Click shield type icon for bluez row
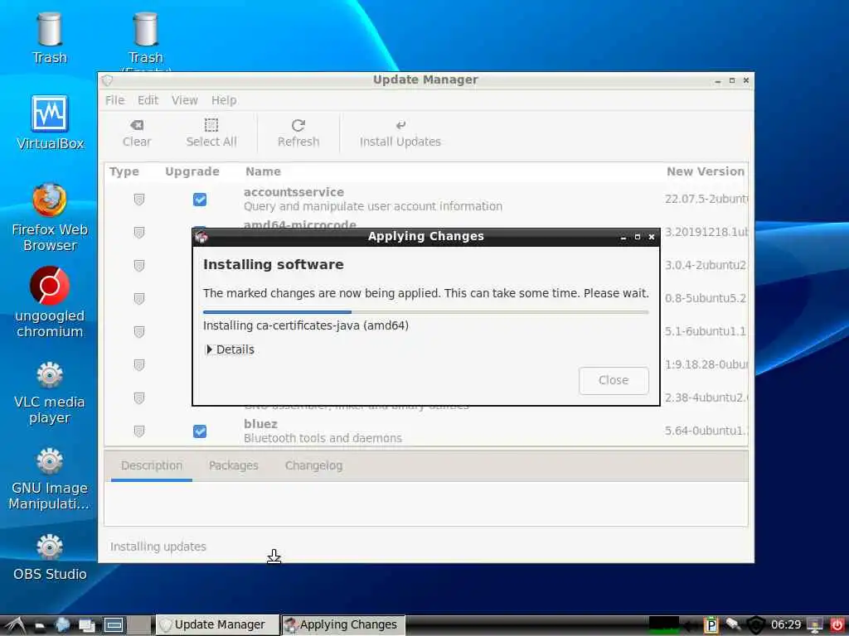The height and width of the screenshot is (636, 849). click(139, 431)
